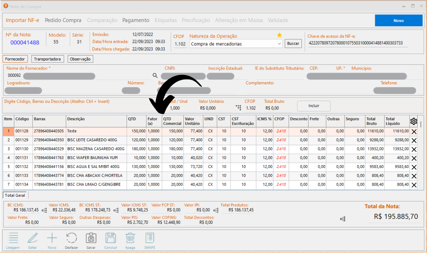Click the breakdown icon left of Total da Nota
The width and height of the screenshot is (427, 253).
click(x=343, y=219)
